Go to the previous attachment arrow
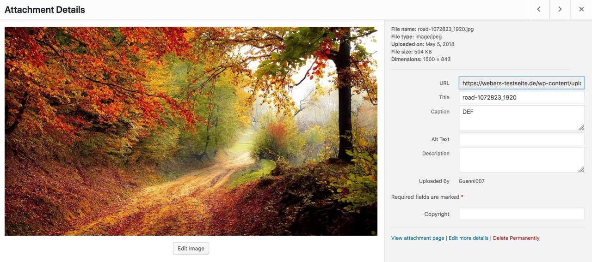Viewport: 592px width, 262px height. point(539,10)
